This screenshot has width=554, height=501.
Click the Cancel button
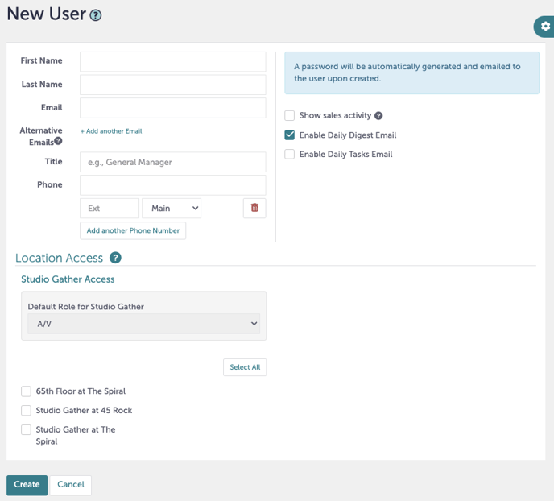71,485
